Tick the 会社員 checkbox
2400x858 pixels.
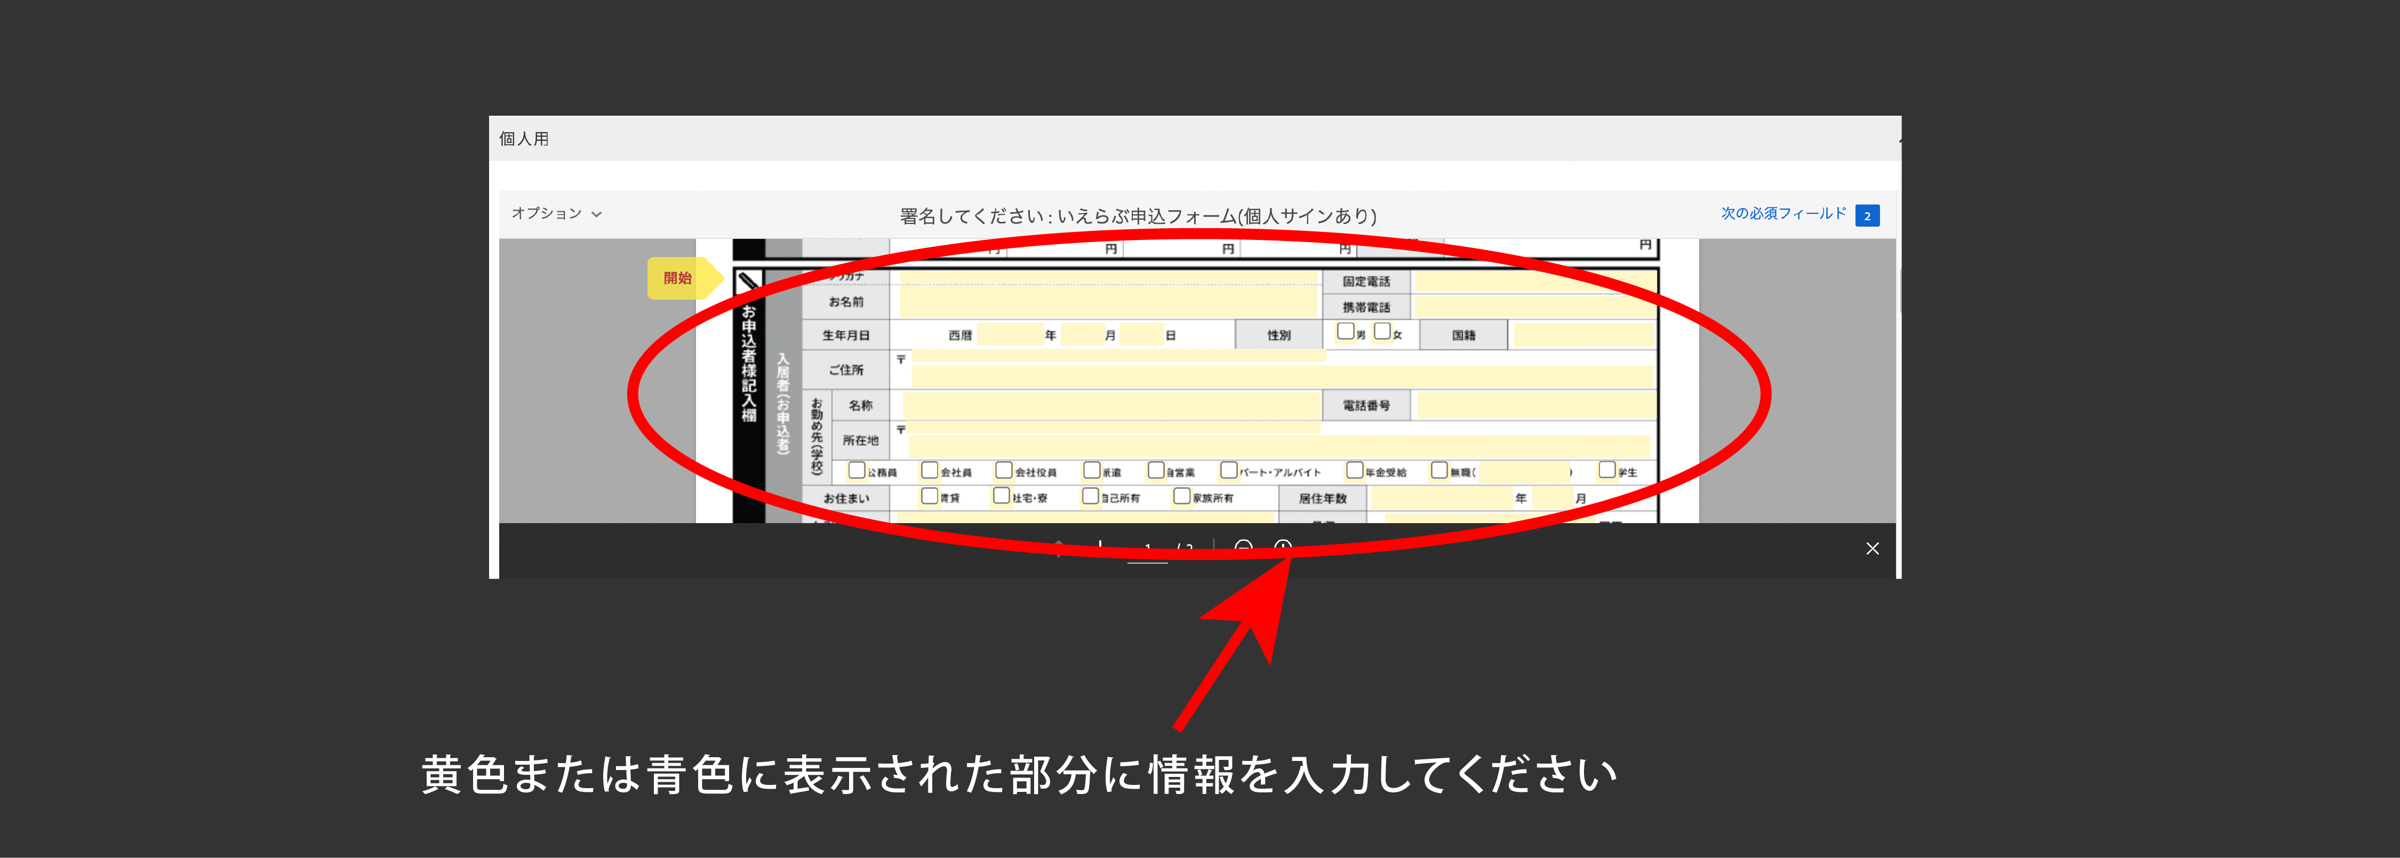929,470
